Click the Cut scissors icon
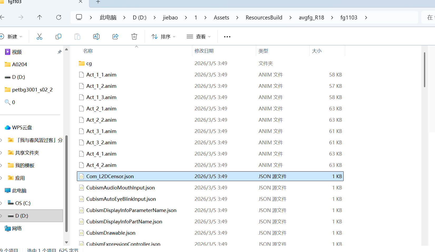The height and width of the screenshot is (252, 435). (x=39, y=37)
